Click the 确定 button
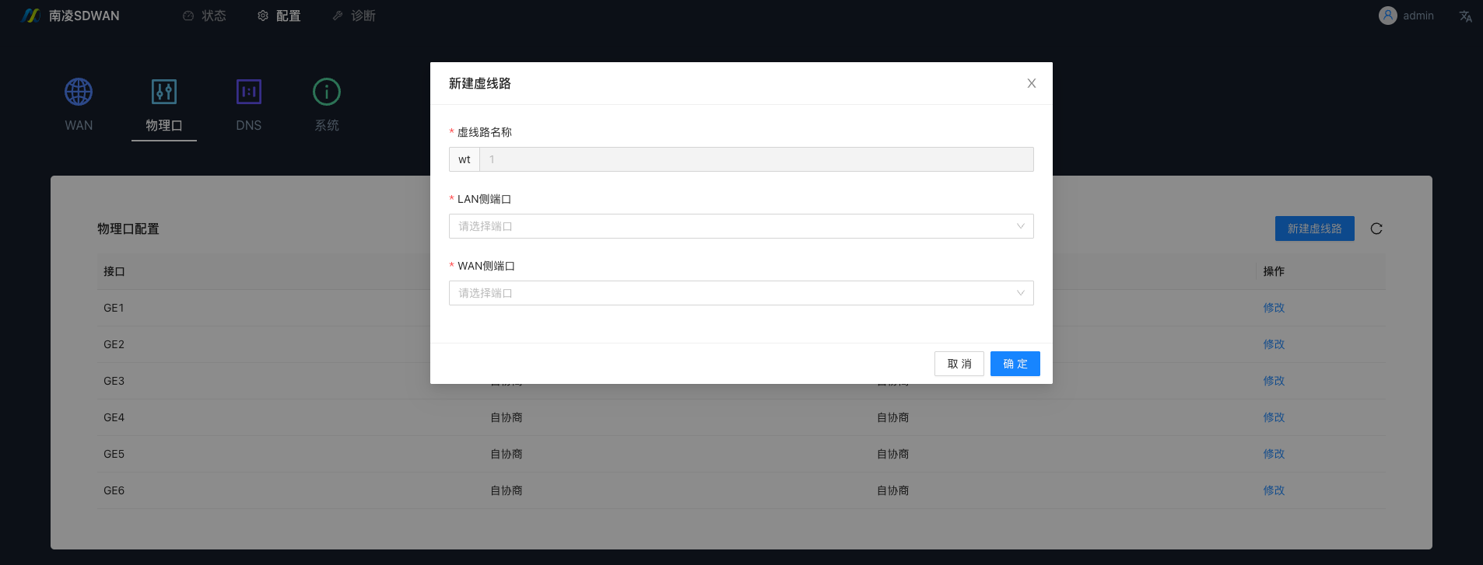This screenshot has width=1483, height=565. point(1015,364)
